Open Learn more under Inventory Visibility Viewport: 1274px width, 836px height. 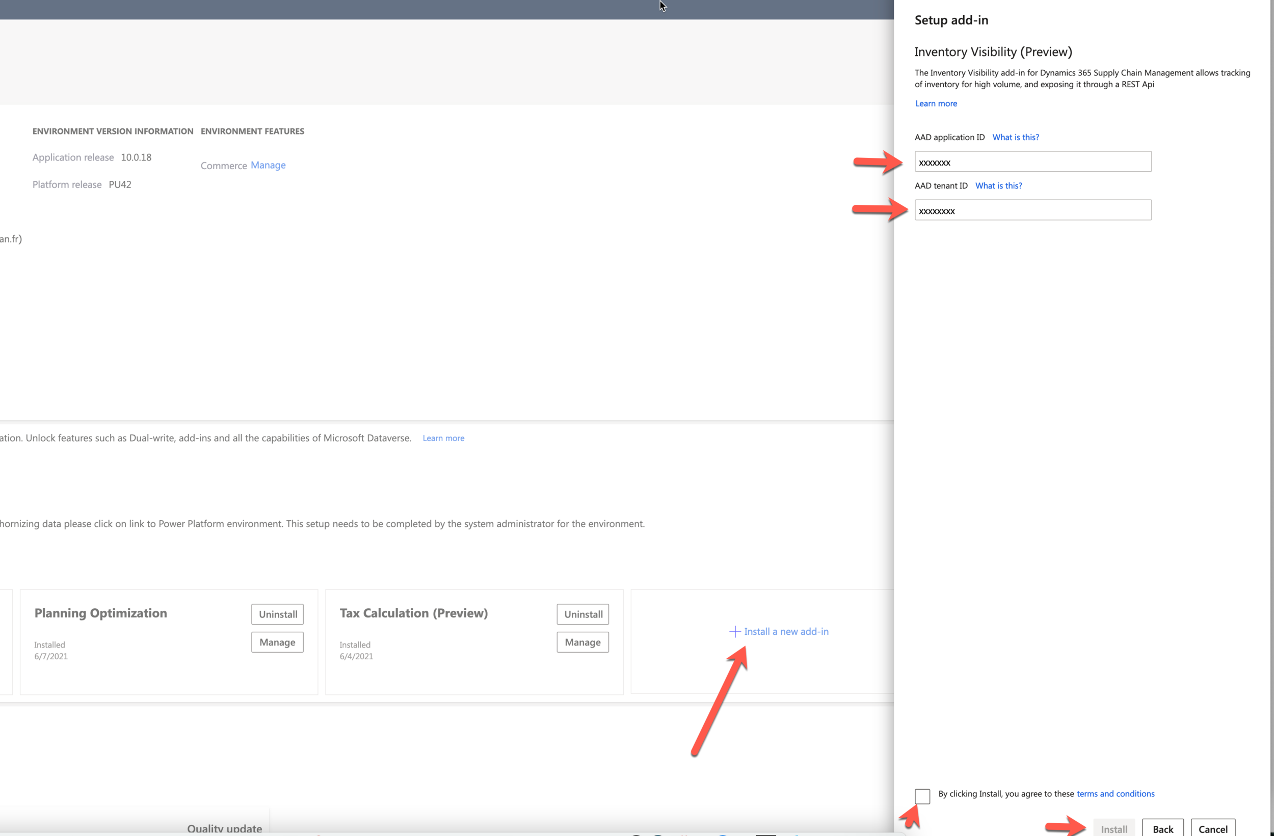point(936,103)
